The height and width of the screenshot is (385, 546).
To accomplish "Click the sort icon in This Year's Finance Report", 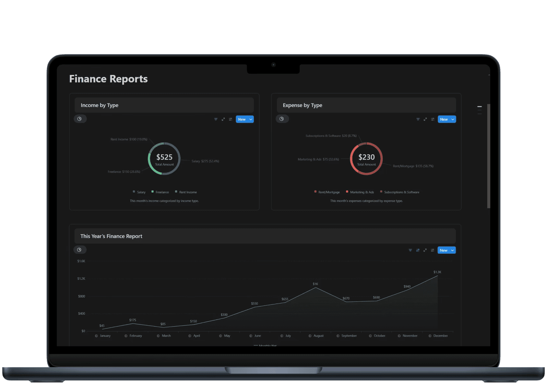I will pyautogui.click(x=418, y=250).
